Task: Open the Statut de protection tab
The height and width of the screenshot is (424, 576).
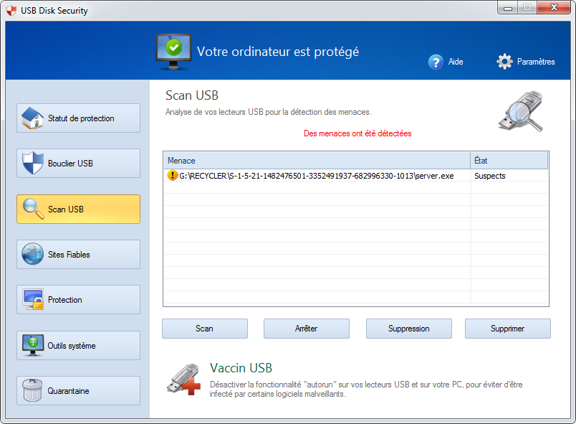Action: [x=78, y=118]
